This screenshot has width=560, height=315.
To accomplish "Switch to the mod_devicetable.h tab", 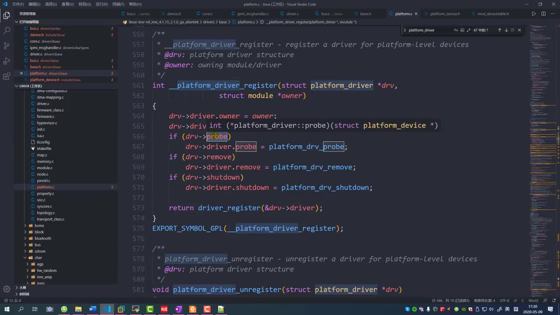I will coord(493,14).
